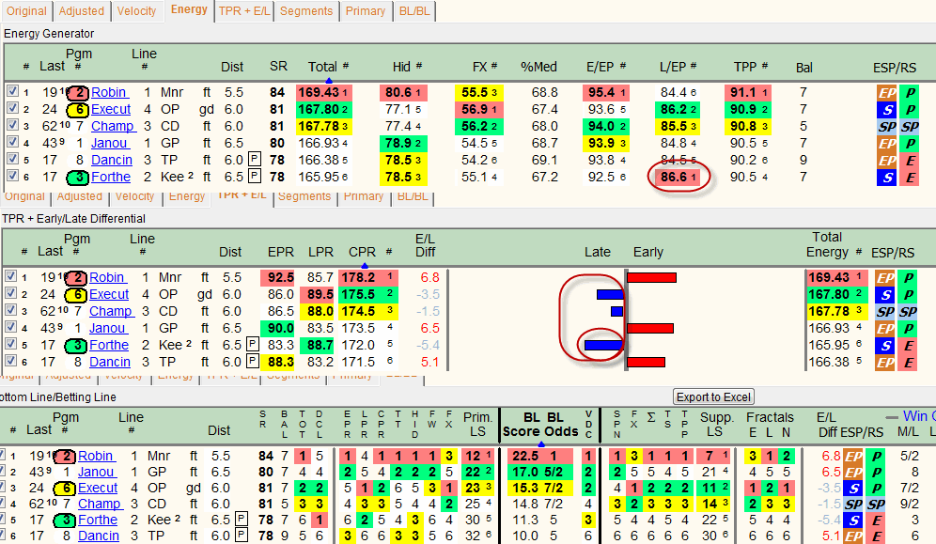Uncheck the Robin row checkbox in Energy Generator

[x=12, y=91]
